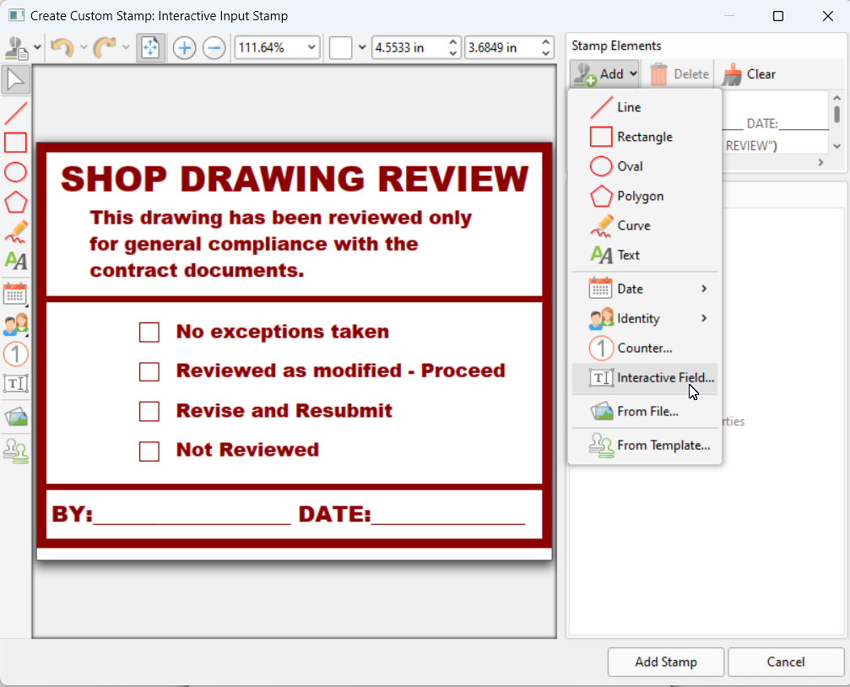Click the zoom out minus icon
This screenshot has height=687, width=850.
(214, 48)
